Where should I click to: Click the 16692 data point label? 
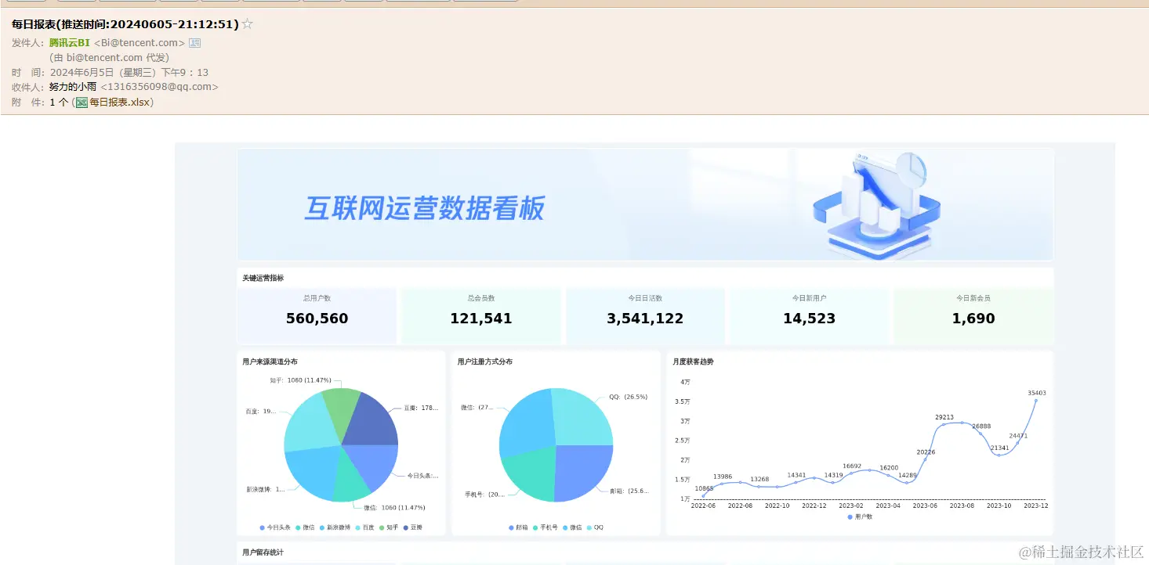click(852, 466)
